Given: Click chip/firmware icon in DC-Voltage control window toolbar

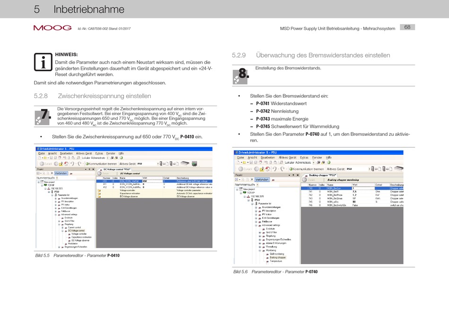Looking at the screenshot, I should [x=185, y=164].
